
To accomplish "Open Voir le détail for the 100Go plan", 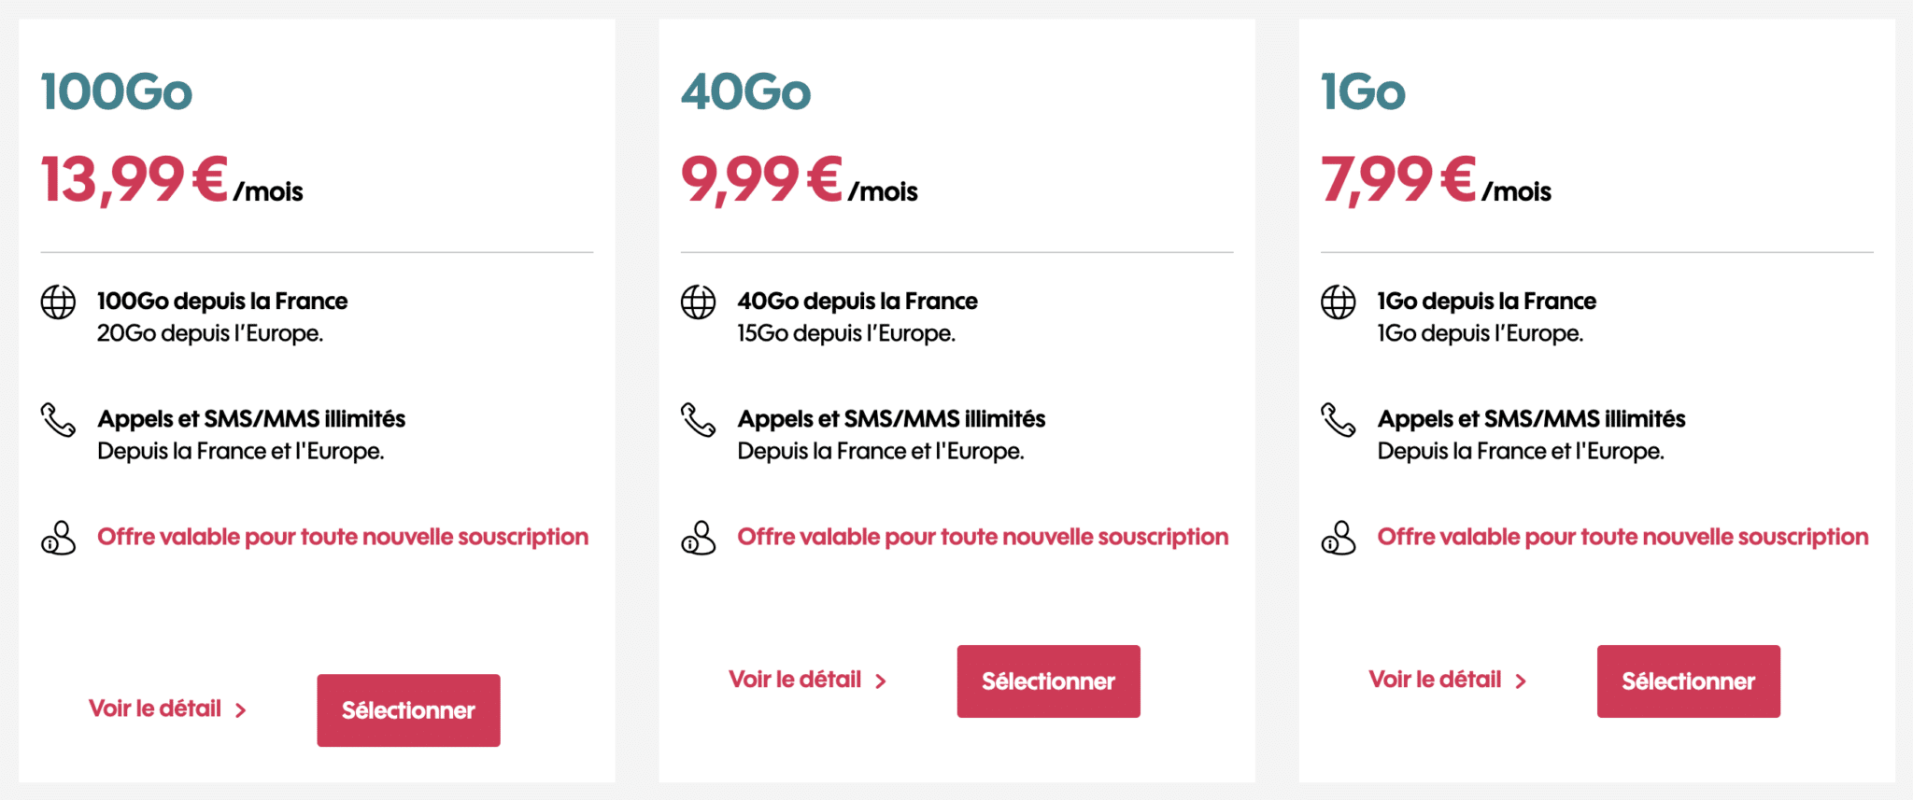I will click(154, 709).
